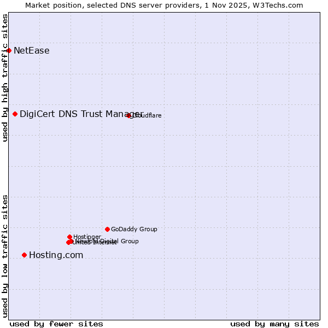Click the NetEase red data point
The height and width of the screenshot is (328, 328).
(9, 51)
